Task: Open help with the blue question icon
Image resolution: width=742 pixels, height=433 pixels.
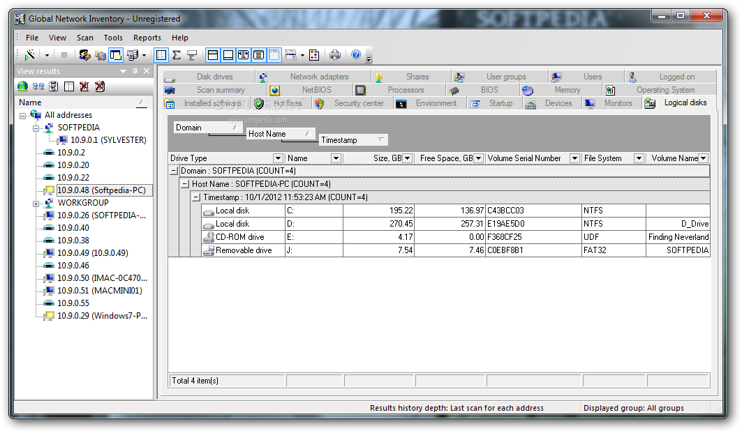Action: tap(356, 55)
